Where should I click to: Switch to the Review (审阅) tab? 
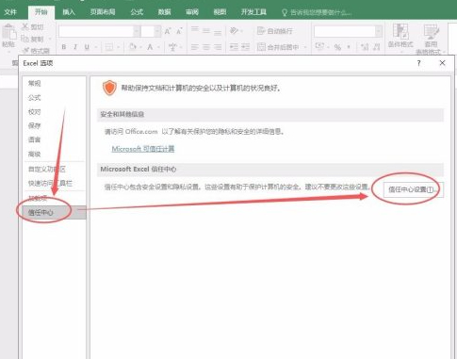point(192,12)
